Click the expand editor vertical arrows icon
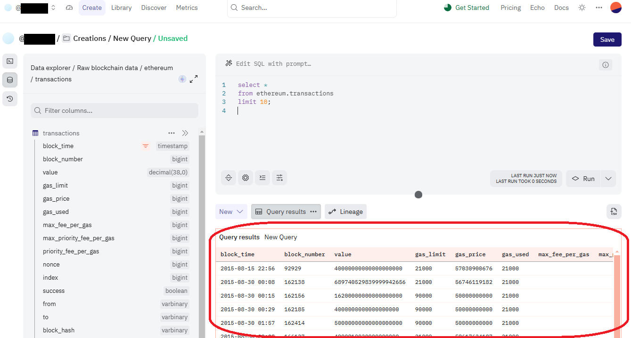The image size is (631, 338). click(229, 178)
